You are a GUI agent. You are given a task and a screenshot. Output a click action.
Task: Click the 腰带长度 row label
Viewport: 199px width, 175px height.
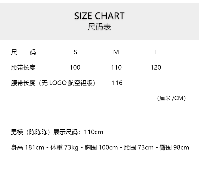click(23, 67)
